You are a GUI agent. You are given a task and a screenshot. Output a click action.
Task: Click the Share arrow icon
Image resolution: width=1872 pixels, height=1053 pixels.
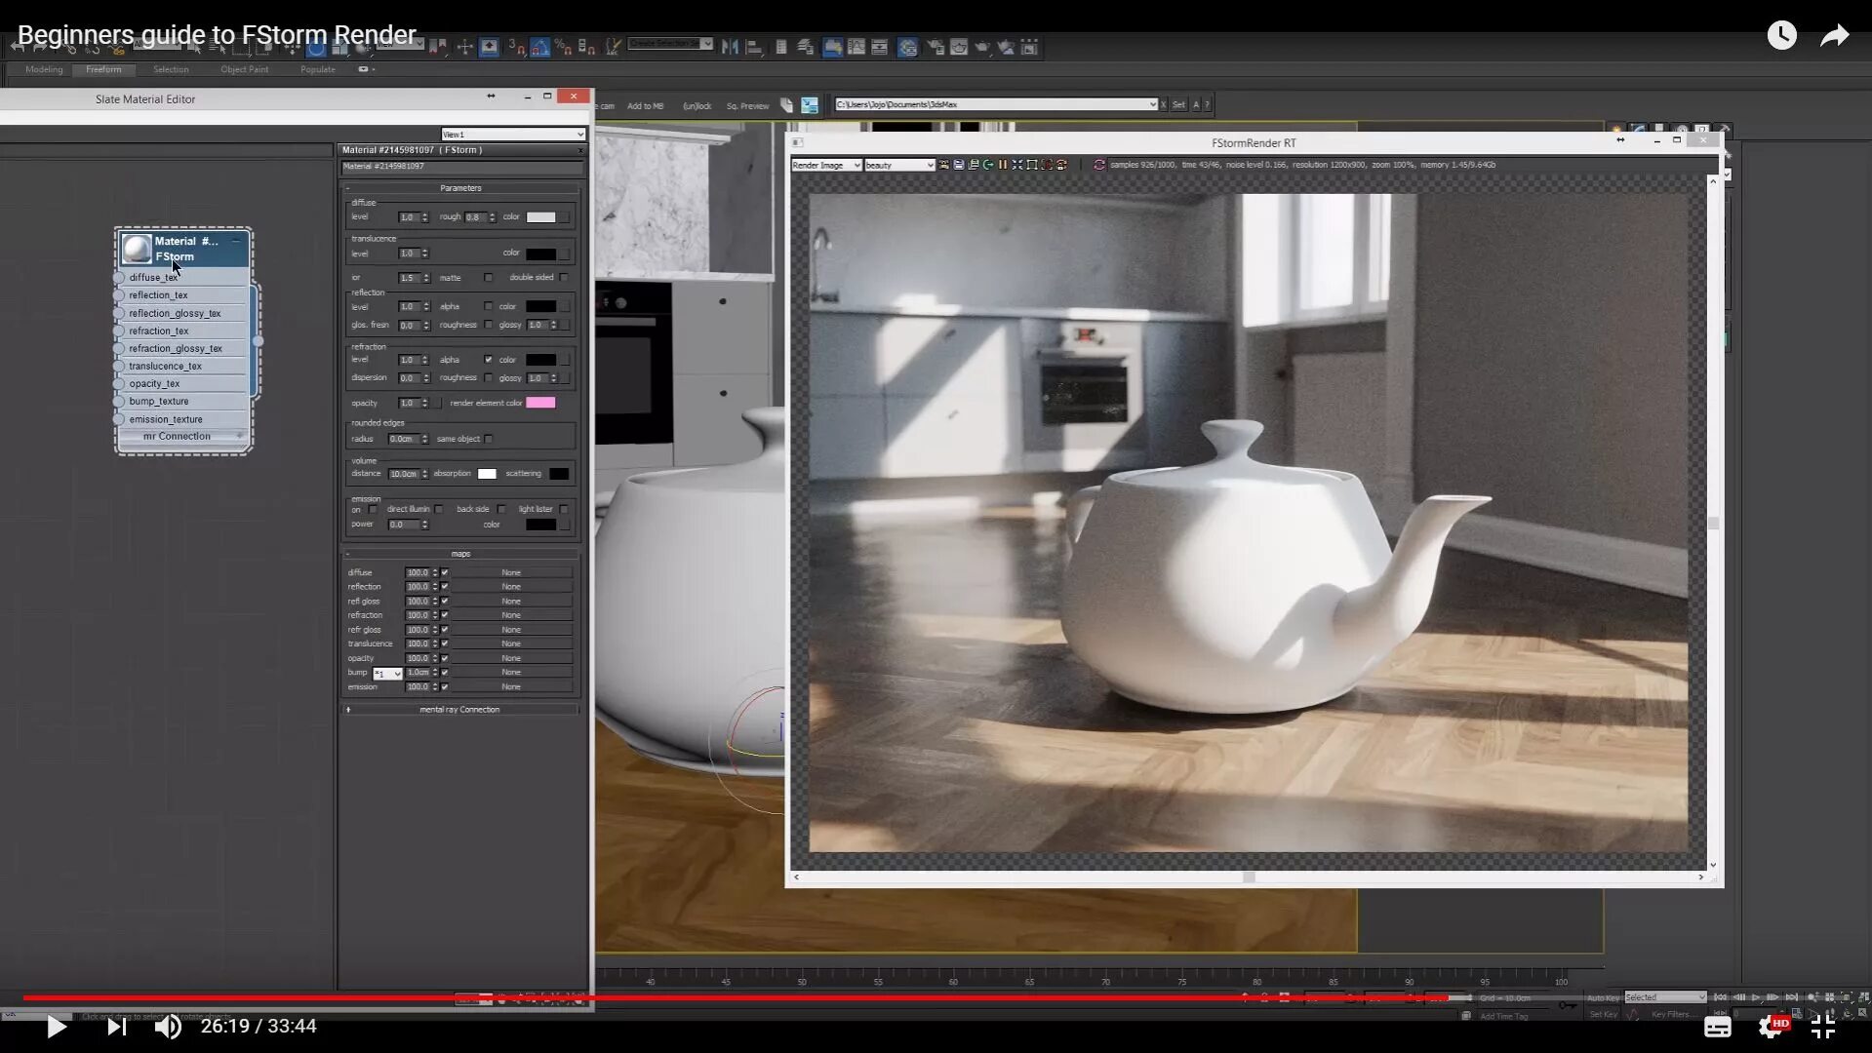tap(1835, 36)
